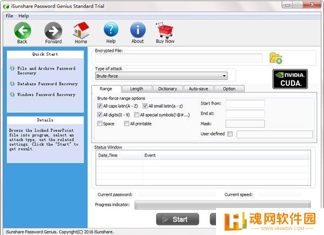The image size is (324, 235).
Task: Open the File menu
Action: point(9,16)
